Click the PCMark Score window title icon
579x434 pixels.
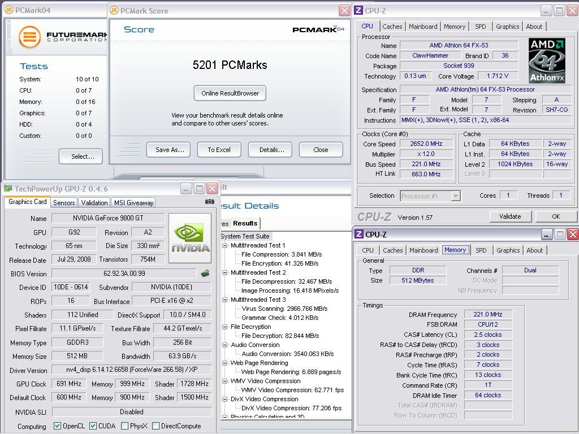tap(114, 11)
